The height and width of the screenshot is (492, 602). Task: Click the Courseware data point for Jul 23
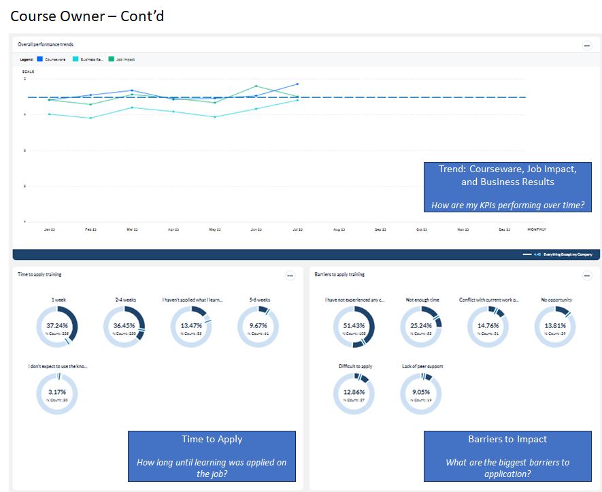[x=297, y=84]
